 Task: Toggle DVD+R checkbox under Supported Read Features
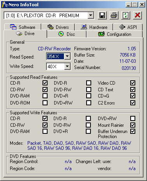coord(89,96)
